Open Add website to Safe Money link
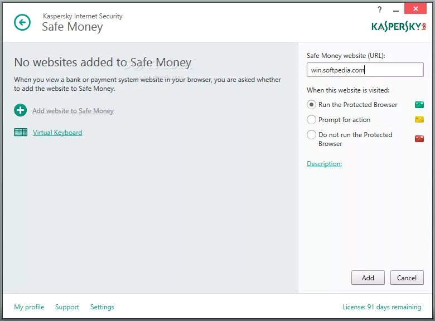The width and height of the screenshot is (435, 321). click(x=73, y=111)
